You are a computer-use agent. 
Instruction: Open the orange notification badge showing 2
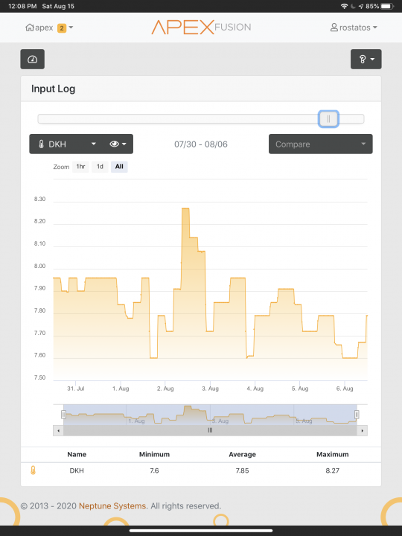[62, 28]
